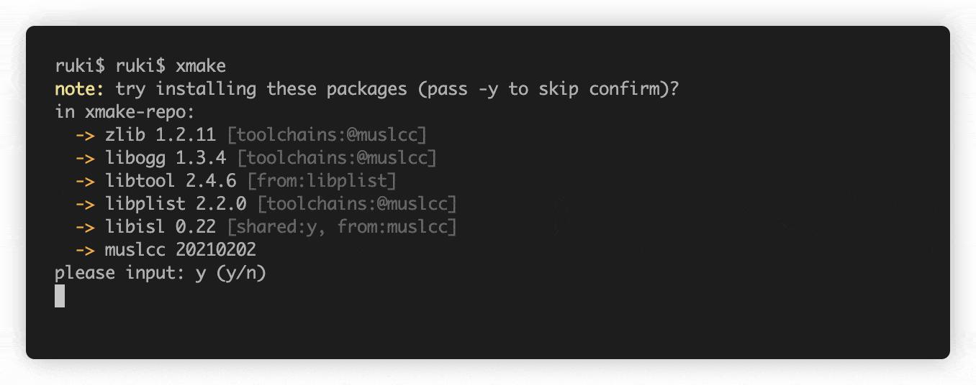
Task: Click the block cursor at the input line
Action: (60, 296)
